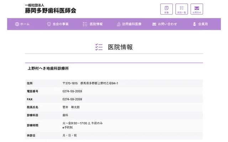
Task: Click the FAX number in the FAX row
Action: coord(72,99)
